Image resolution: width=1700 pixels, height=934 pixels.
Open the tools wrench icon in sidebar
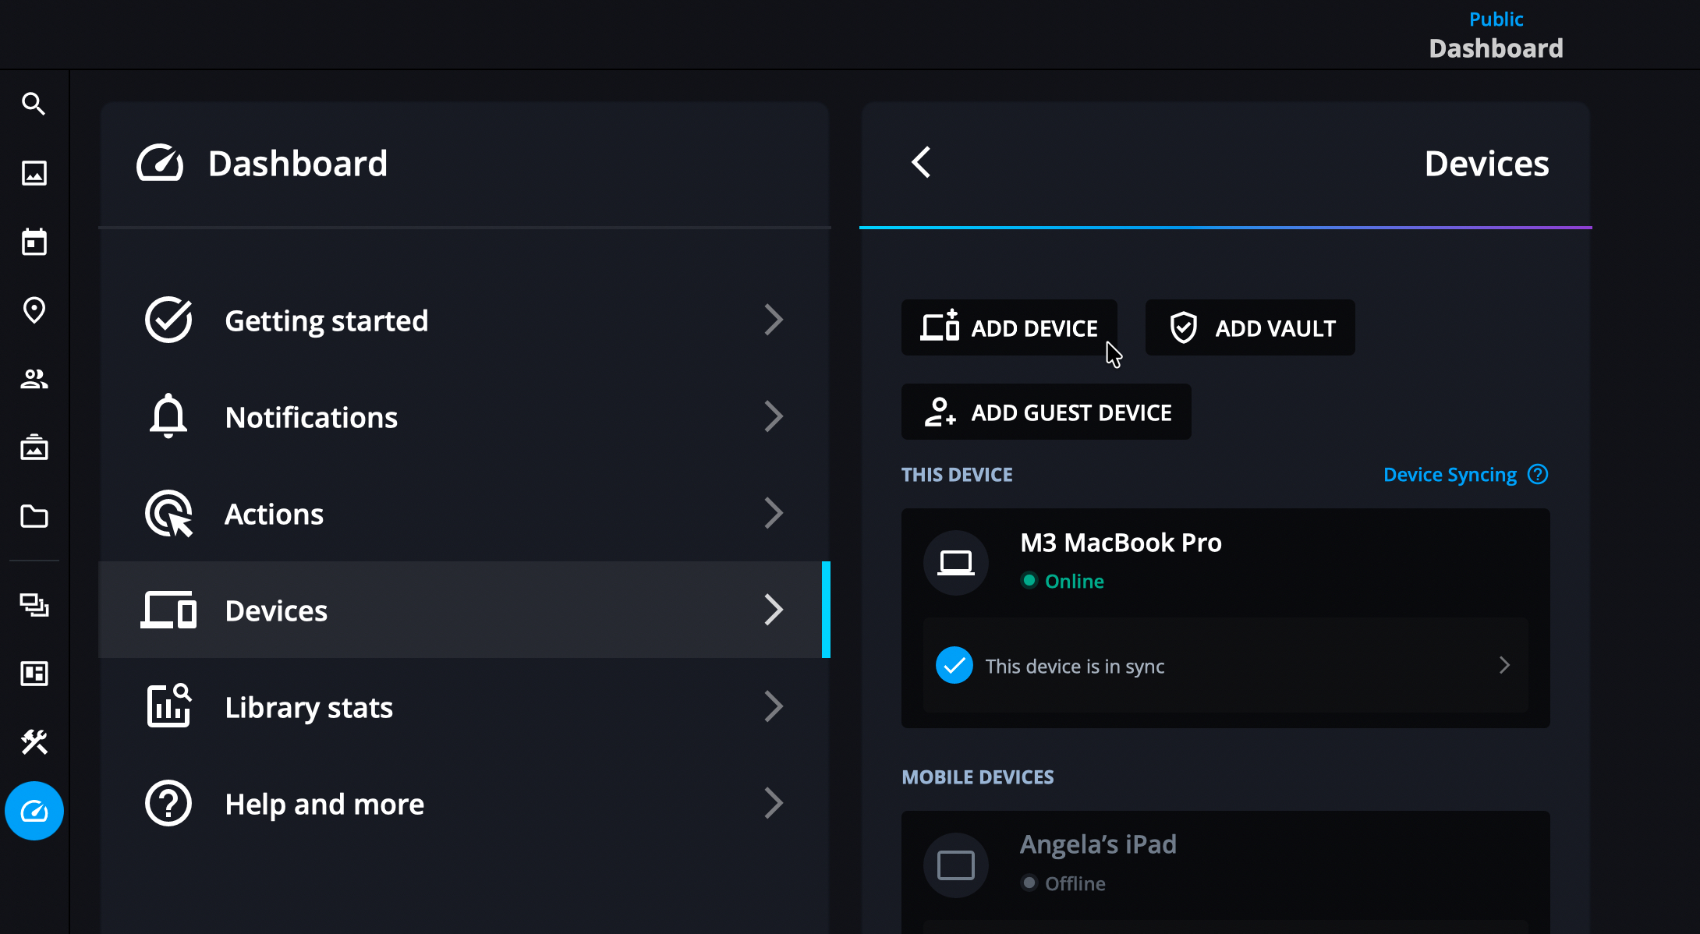point(34,741)
